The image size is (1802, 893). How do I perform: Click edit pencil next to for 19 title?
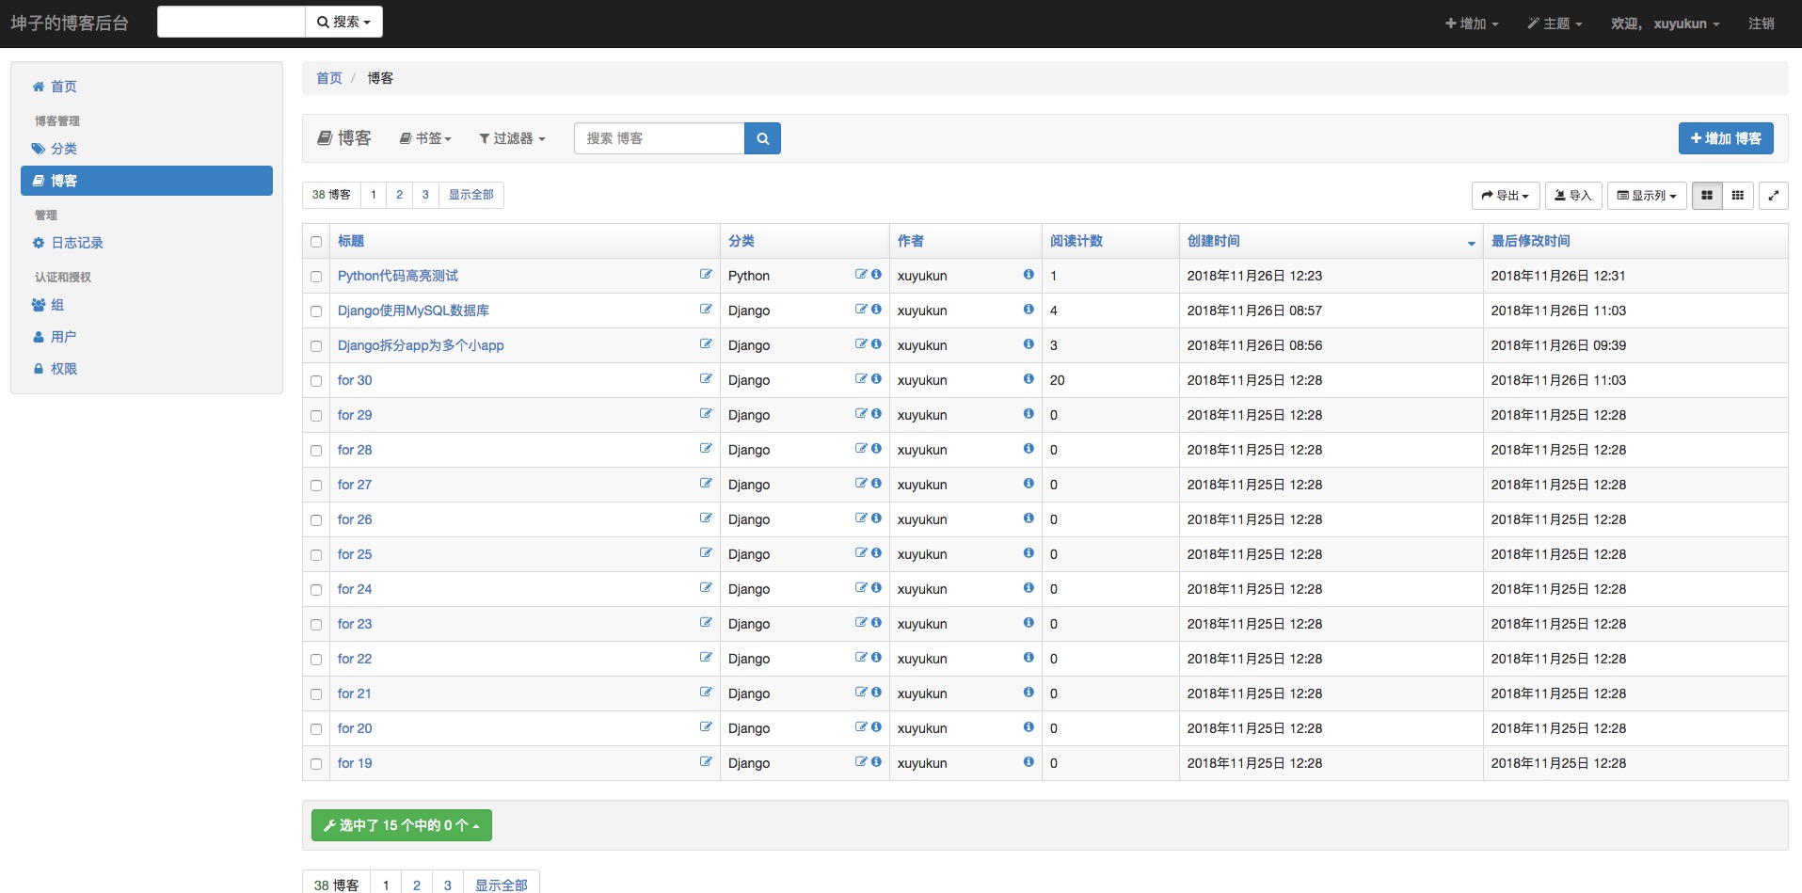coord(706,761)
